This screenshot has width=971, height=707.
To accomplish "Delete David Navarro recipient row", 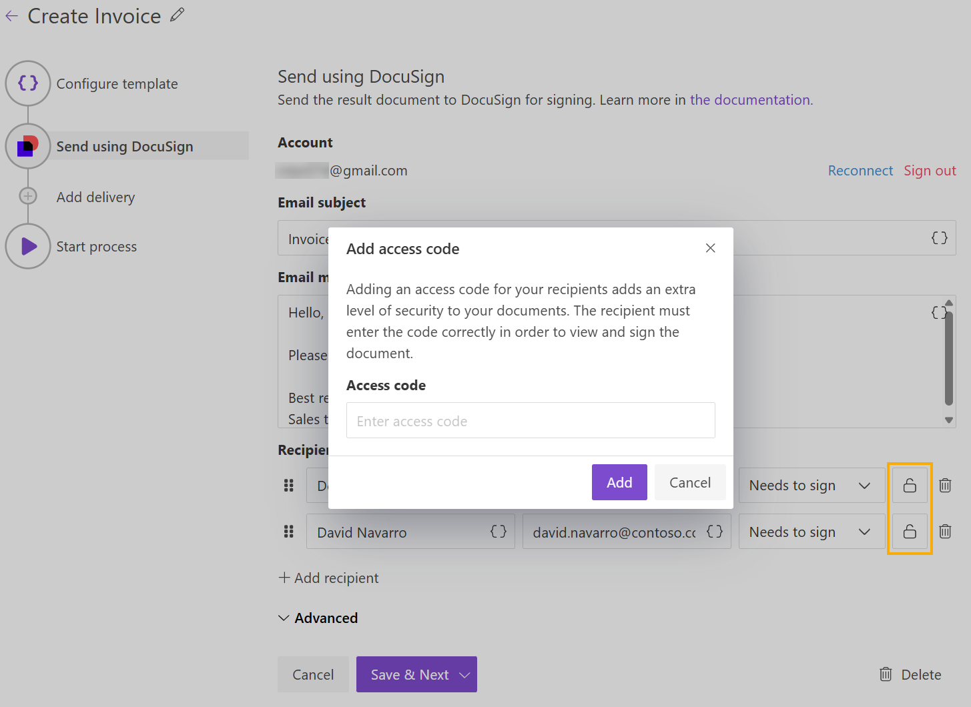I will (x=945, y=532).
